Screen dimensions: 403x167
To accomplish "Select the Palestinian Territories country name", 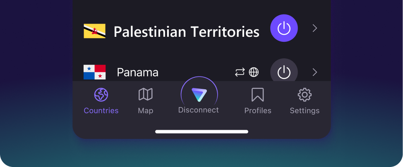I will [x=187, y=32].
